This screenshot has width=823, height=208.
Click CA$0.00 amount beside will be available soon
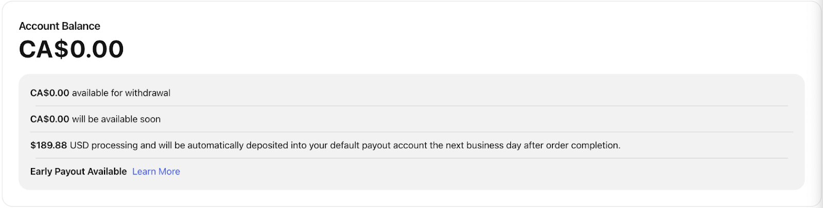(x=49, y=119)
